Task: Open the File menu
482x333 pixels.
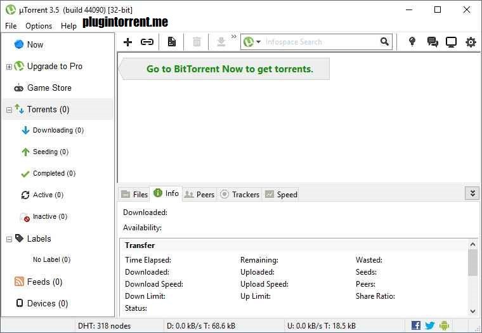Action: click(x=11, y=26)
